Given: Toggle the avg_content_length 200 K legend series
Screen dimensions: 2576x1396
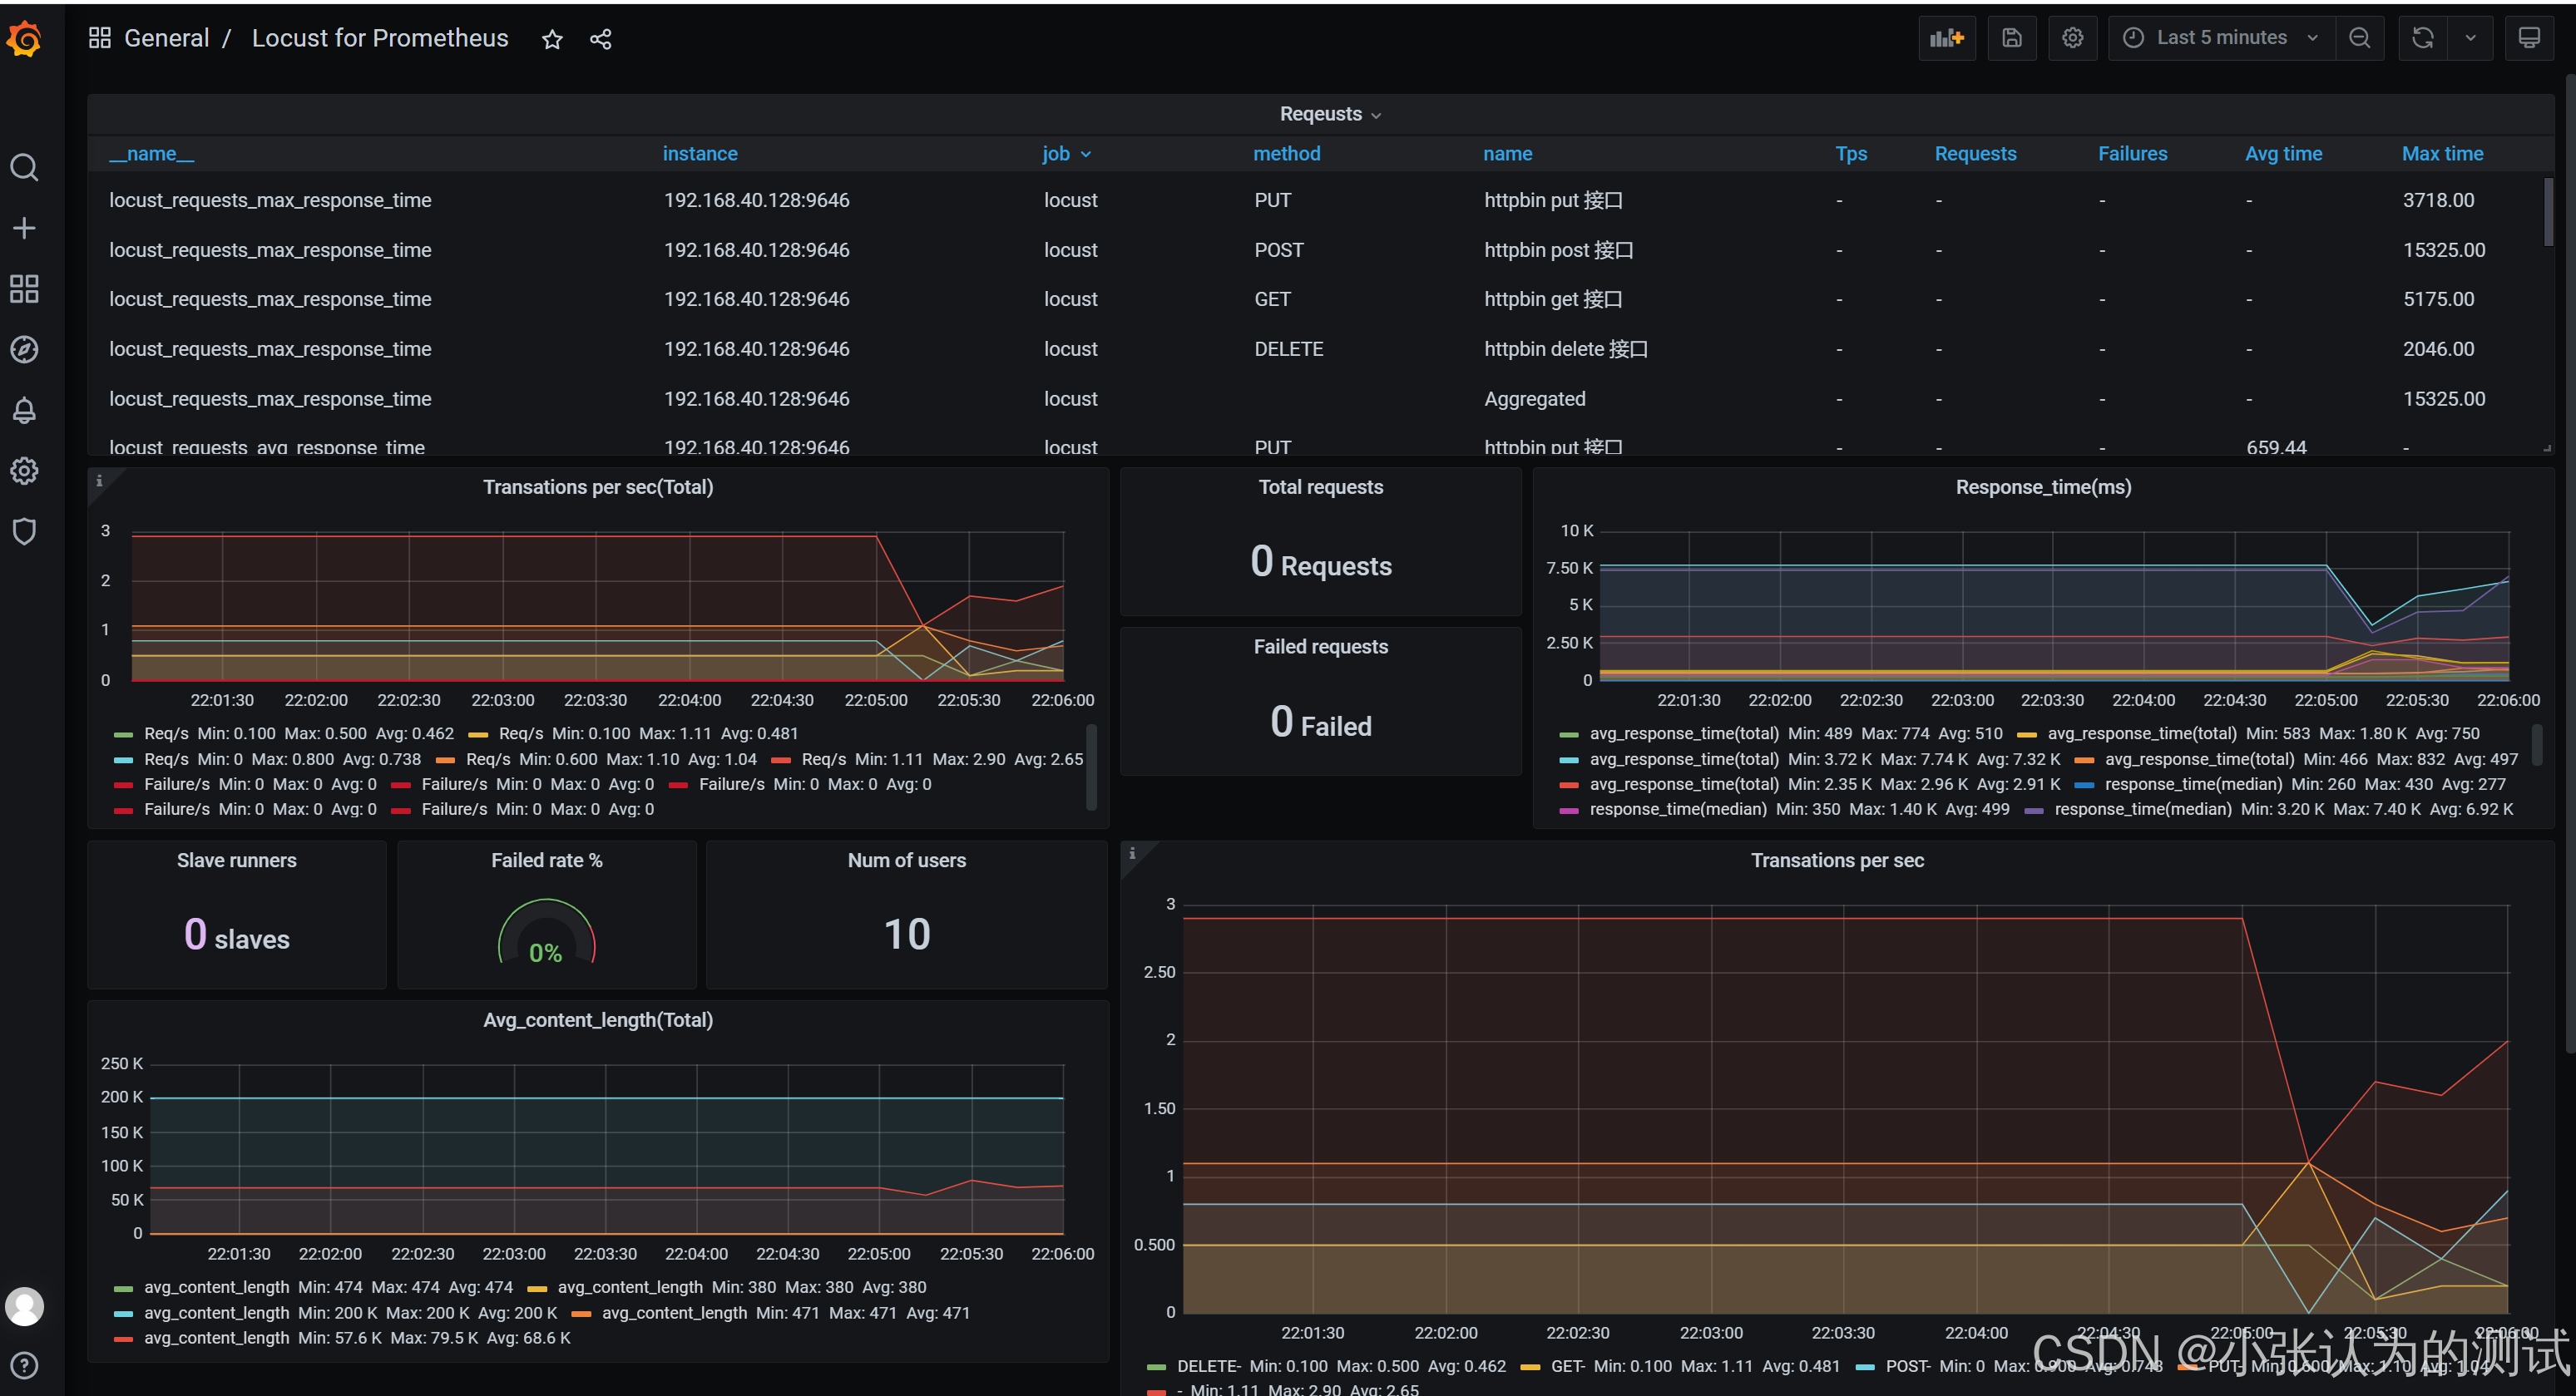Looking at the screenshot, I should tap(216, 1313).
